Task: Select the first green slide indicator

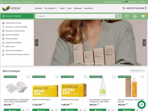Action: [80, 64]
